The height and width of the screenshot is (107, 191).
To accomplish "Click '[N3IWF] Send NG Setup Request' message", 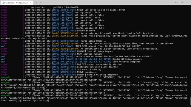I will pos(95,51).
